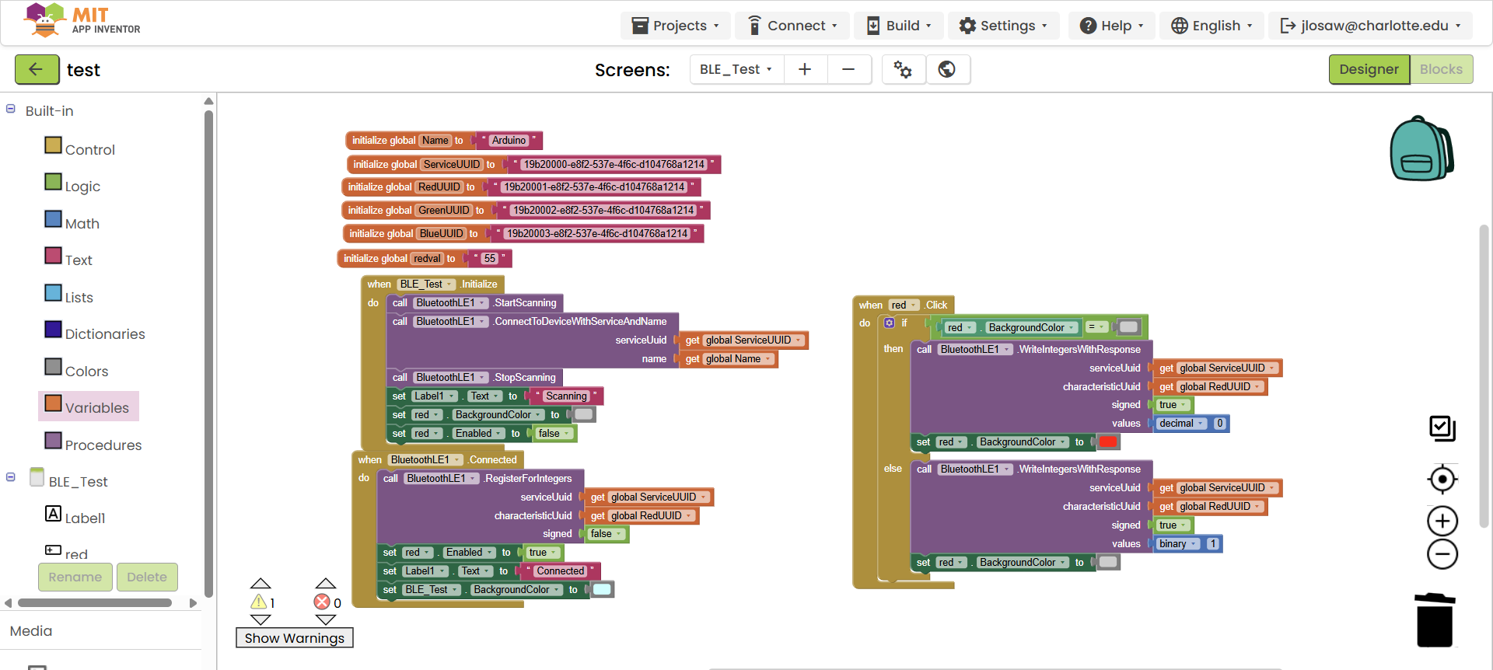Center the workspace with target icon
This screenshot has height=670, width=1493.
(x=1442, y=480)
